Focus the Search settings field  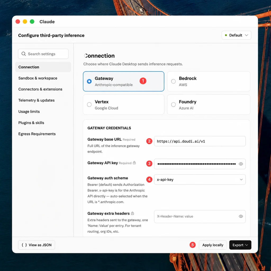click(43, 54)
